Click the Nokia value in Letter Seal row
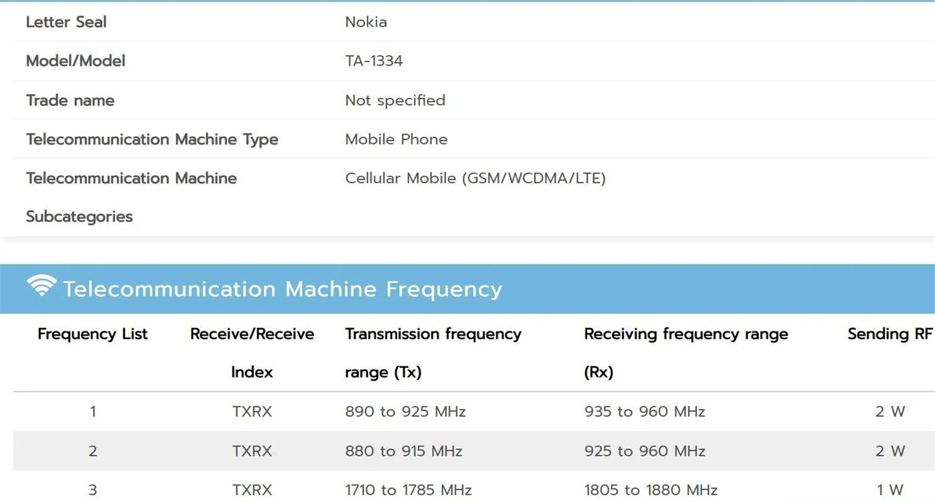This screenshot has width=935, height=502. (366, 22)
